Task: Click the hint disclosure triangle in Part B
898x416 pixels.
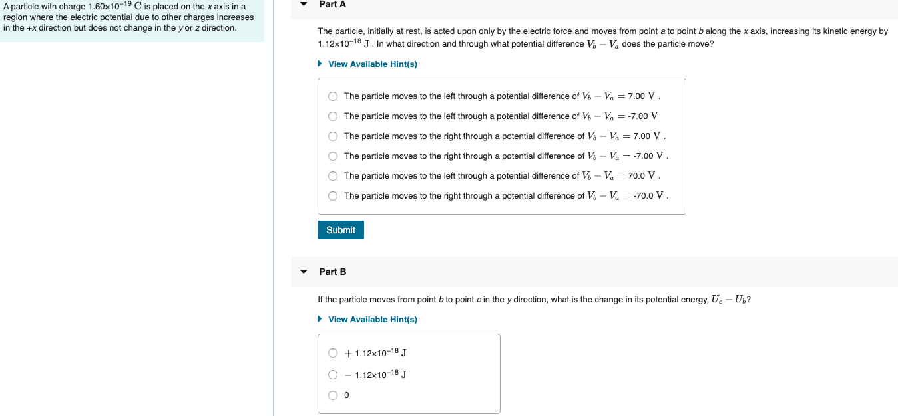Action: [320, 320]
